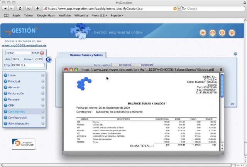Screen dimensions: 247x167
Task: Click the orange RSS/reload icon in address bar
Action: point(175,8)
